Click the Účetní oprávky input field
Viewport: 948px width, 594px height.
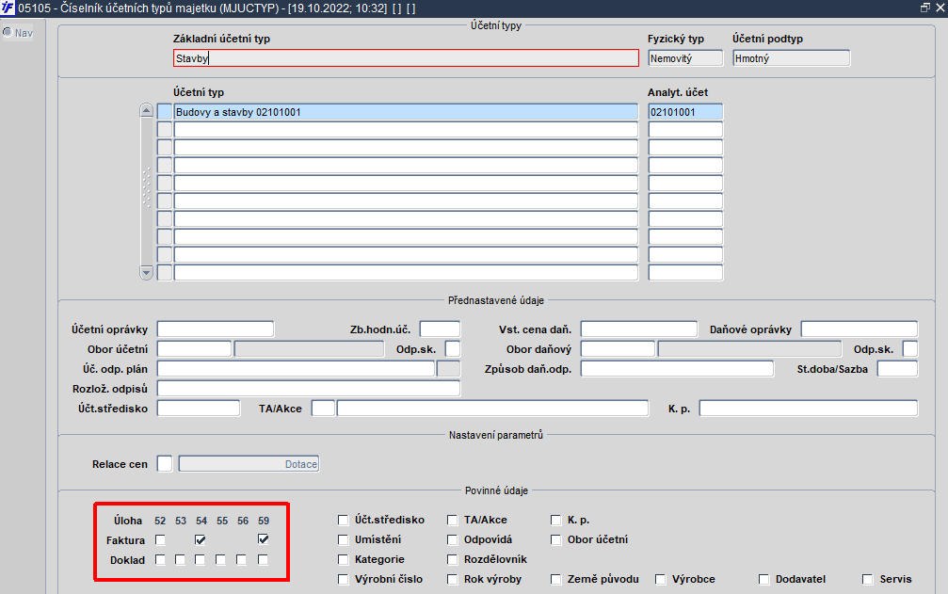[216, 329]
